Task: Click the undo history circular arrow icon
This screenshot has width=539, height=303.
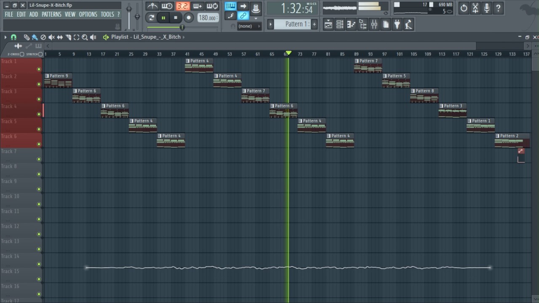Action: coord(464,8)
